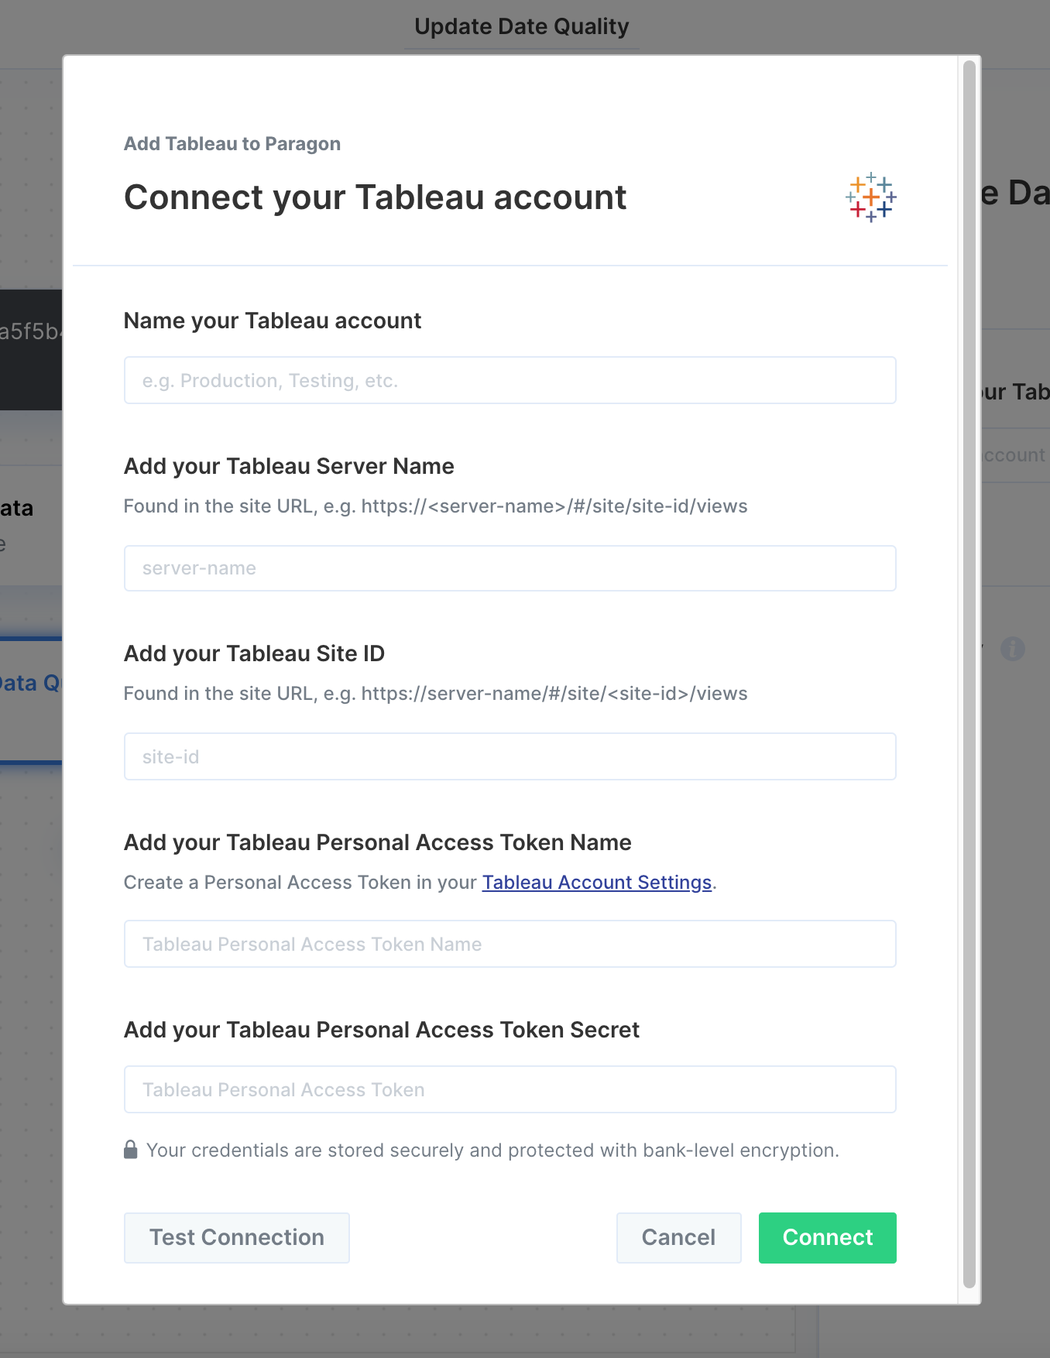Click the dialog's vertical scrollbar
The image size is (1050, 1358).
pos(969,674)
